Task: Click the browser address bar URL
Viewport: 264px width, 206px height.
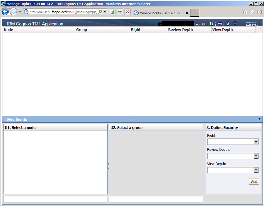Action: click(63, 12)
